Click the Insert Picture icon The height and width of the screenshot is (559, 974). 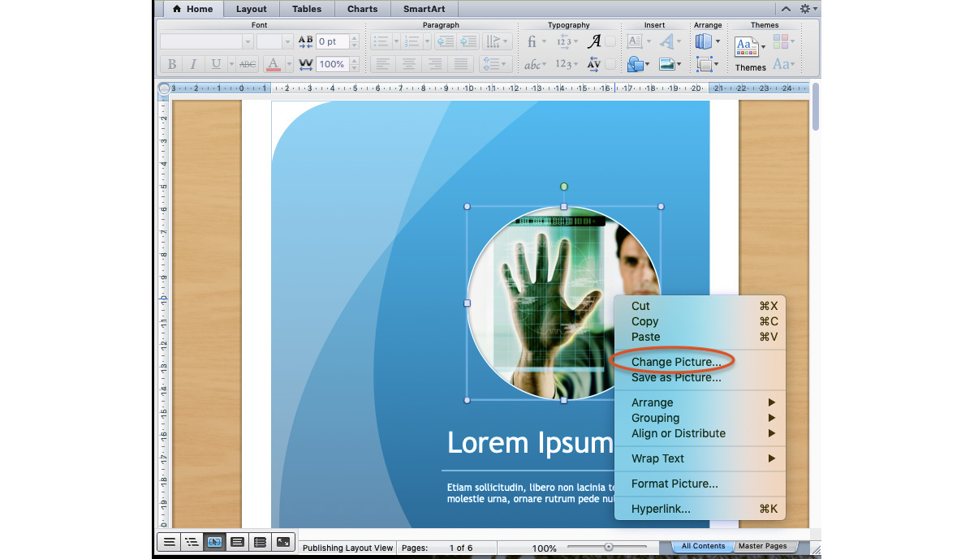point(666,64)
